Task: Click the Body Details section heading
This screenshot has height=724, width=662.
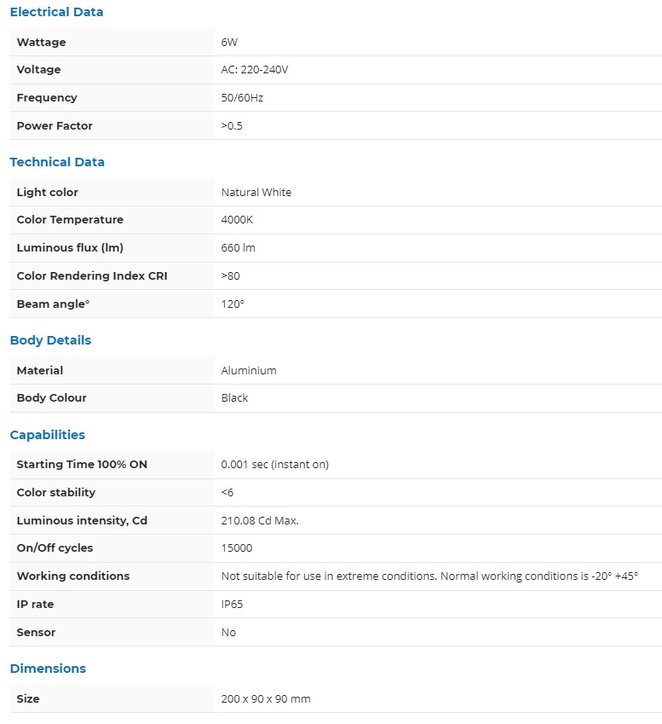Action: point(50,340)
